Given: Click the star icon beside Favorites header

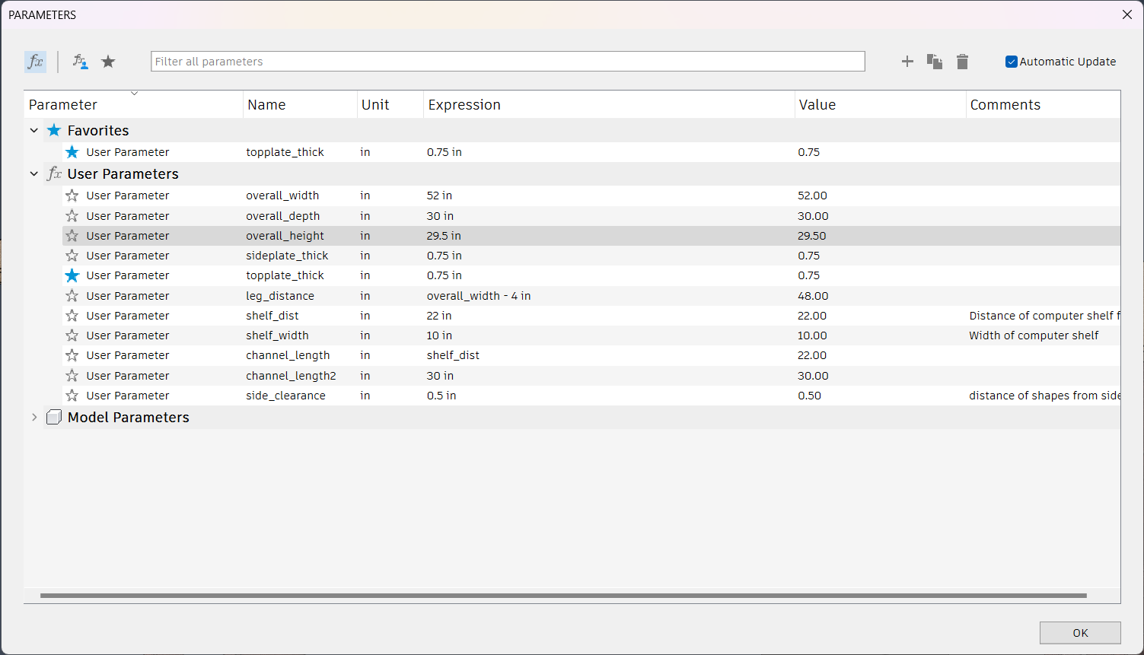Looking at the screenshot, I should click(x=53, y=130).
